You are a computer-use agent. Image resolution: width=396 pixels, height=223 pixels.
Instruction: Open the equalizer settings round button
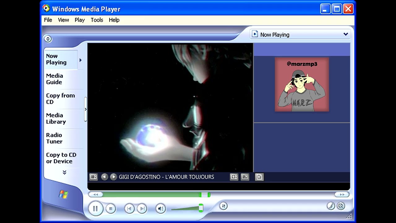point(223,206)
